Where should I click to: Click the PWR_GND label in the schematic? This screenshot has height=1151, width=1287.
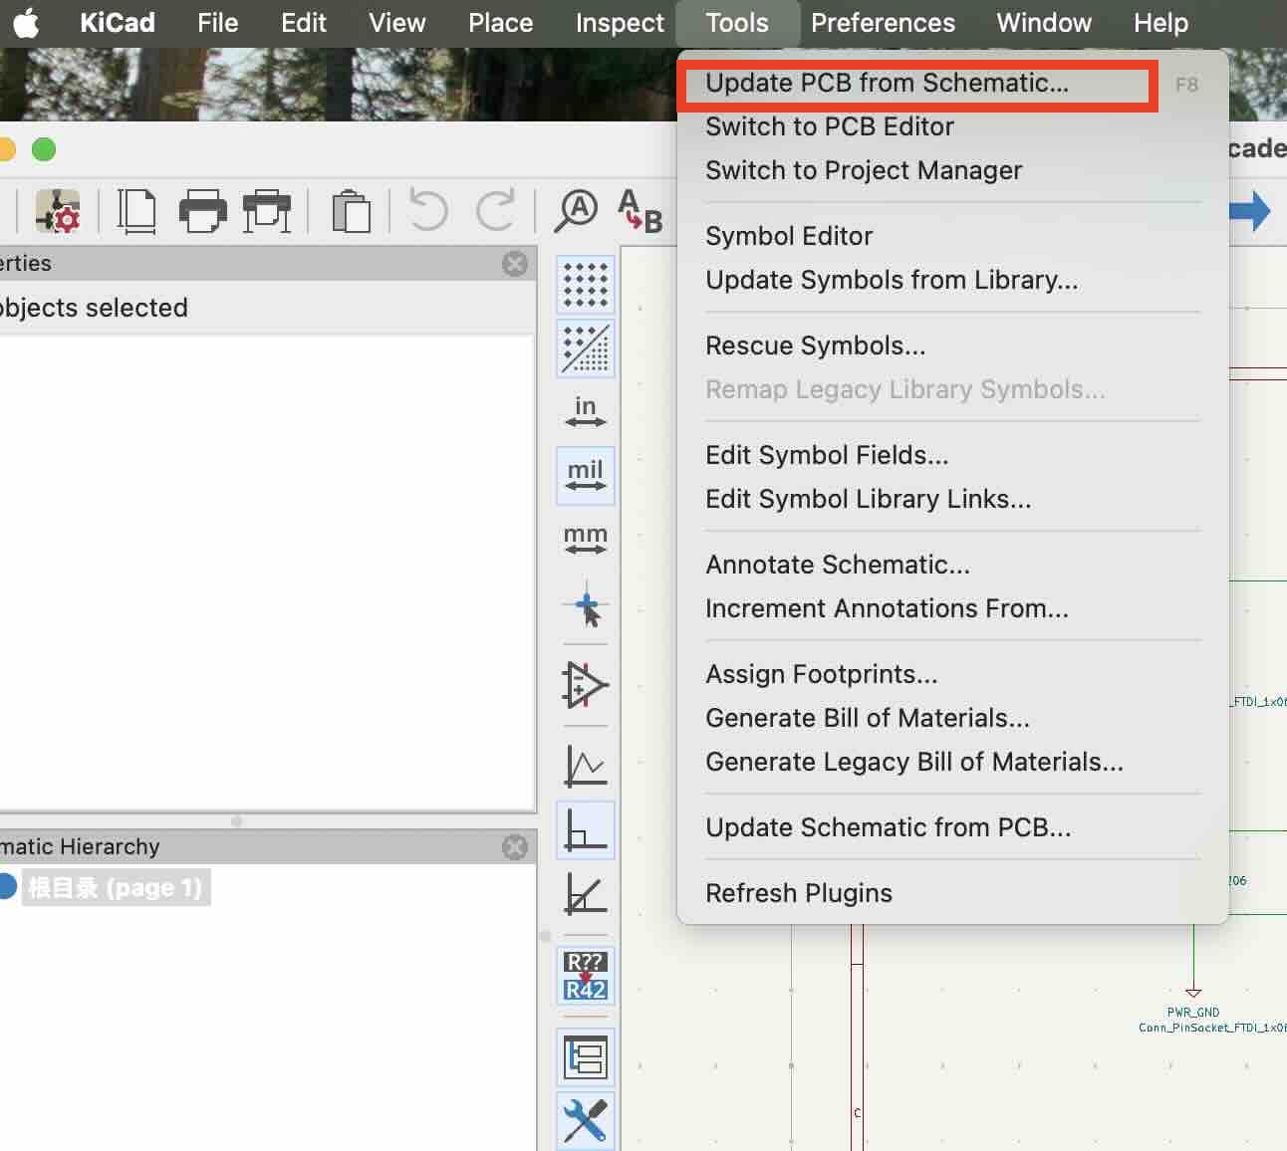point(1193,1013)
